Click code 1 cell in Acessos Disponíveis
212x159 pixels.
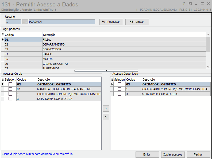tap(134, 89)
